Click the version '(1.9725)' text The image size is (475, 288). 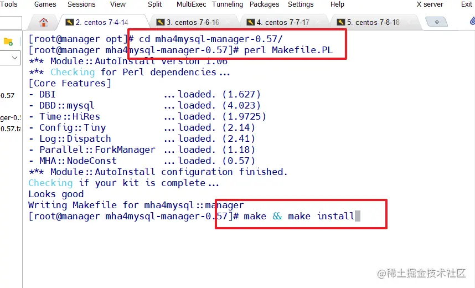pos(244,116)
